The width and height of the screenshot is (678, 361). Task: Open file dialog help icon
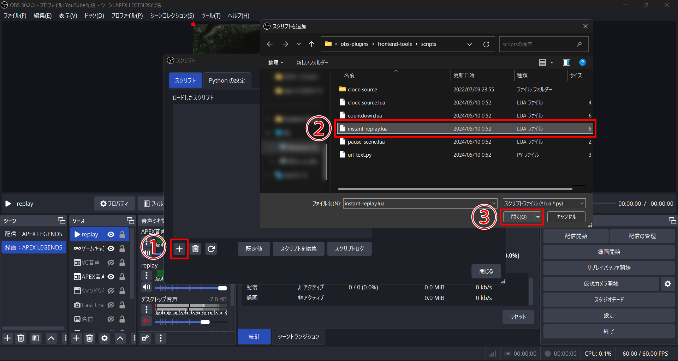[583, 62]
